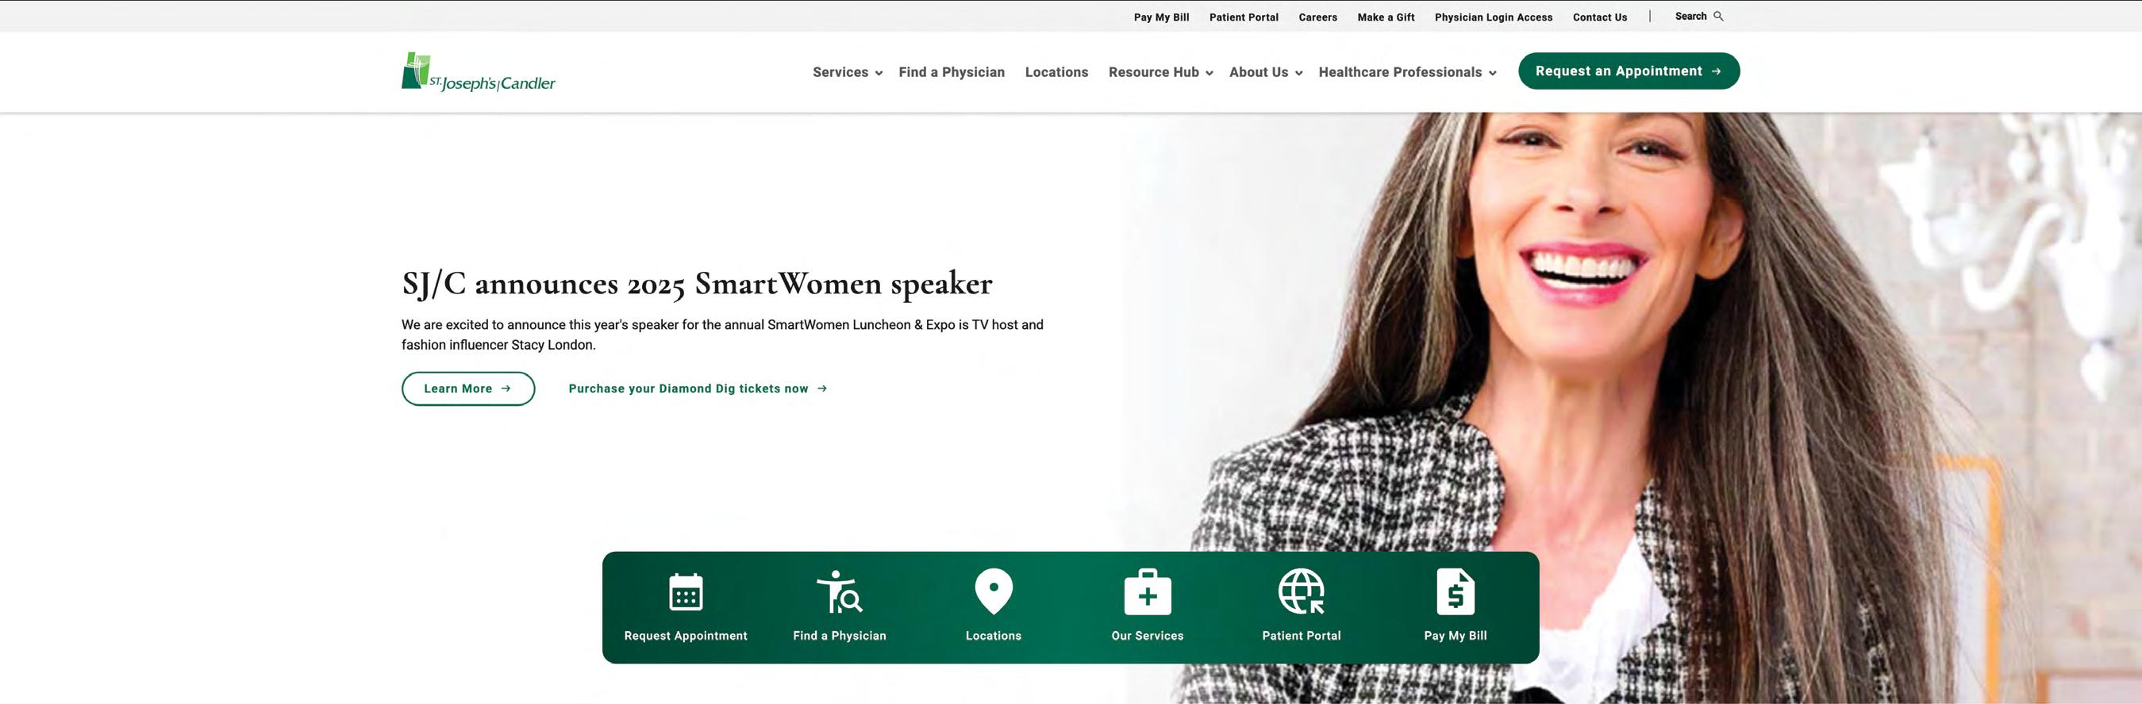2142x704 pixels.
Task: Click Patient Portal label in quick bar
Action: point(1302,636)
